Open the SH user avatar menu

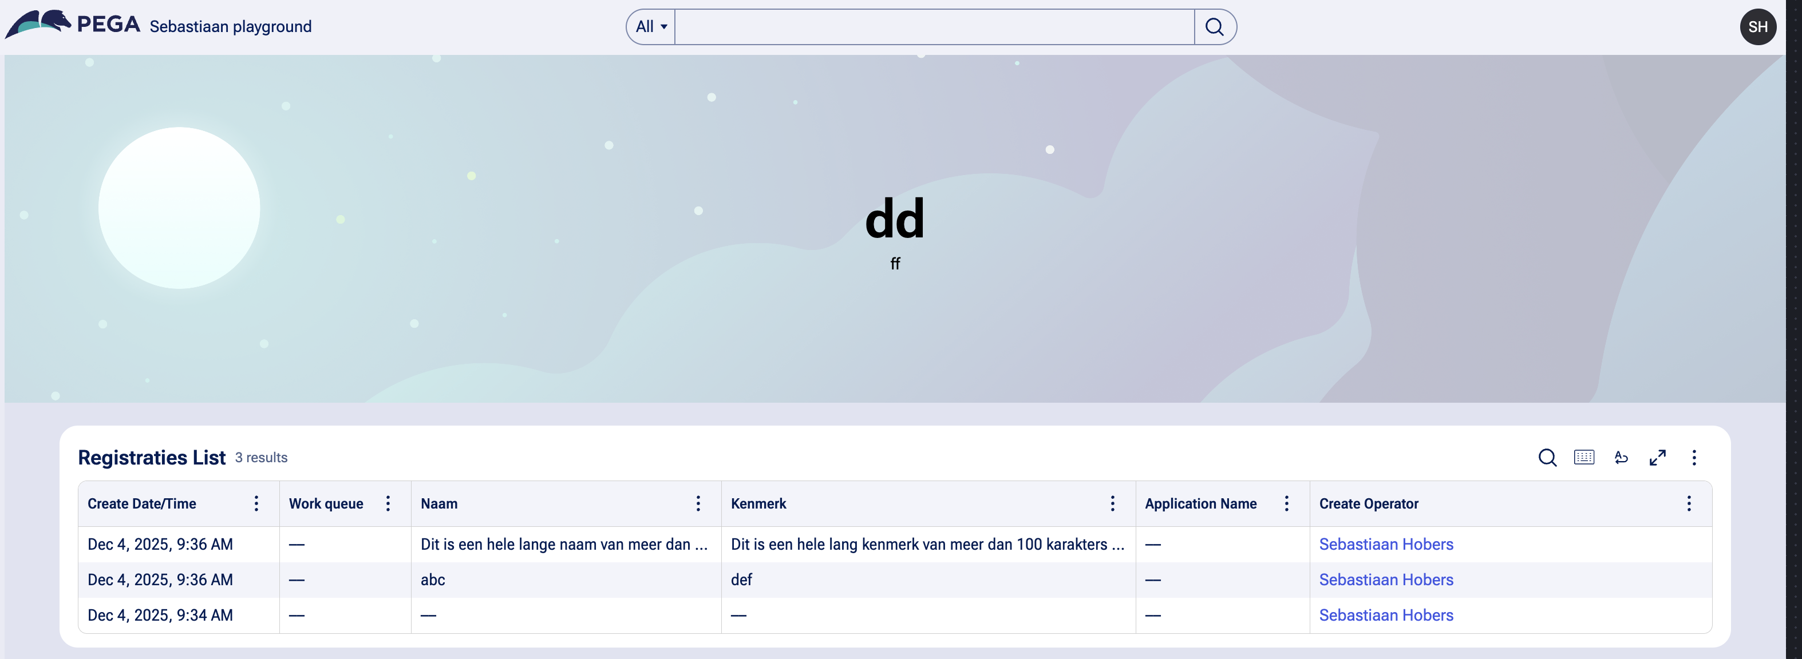pyautogui.click(x=1757, y=27)
